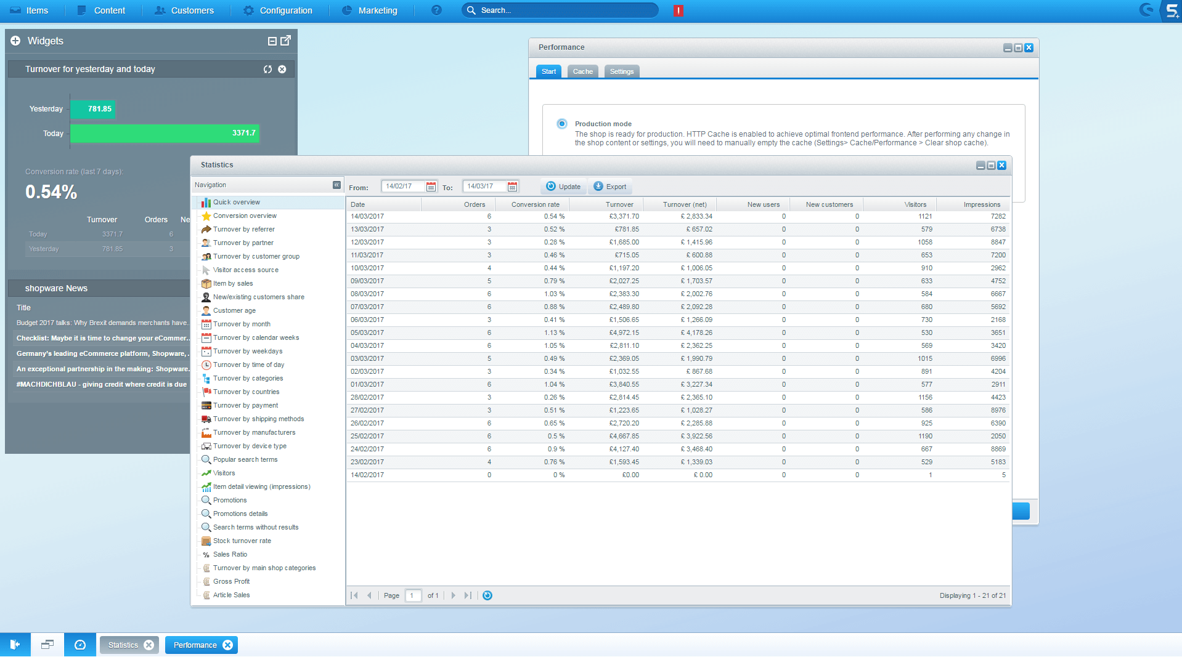Screen dimensions: 1182x657
Task: Open the To date calendar picker
Action: pos(512,187)
